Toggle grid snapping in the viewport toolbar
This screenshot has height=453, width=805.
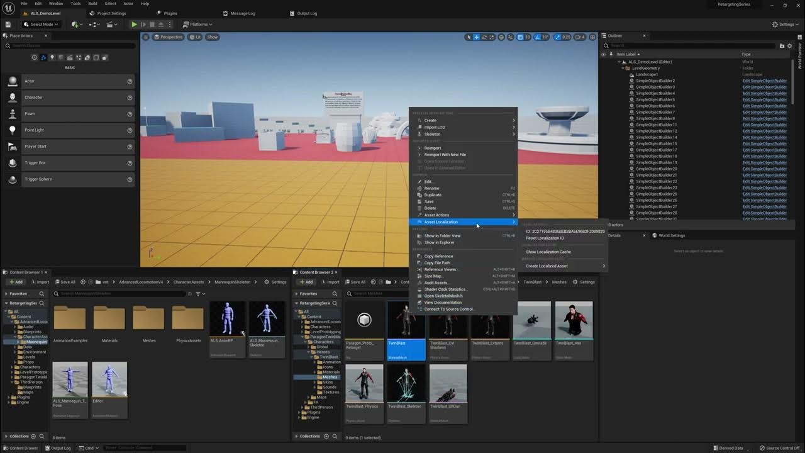(519, 37)
